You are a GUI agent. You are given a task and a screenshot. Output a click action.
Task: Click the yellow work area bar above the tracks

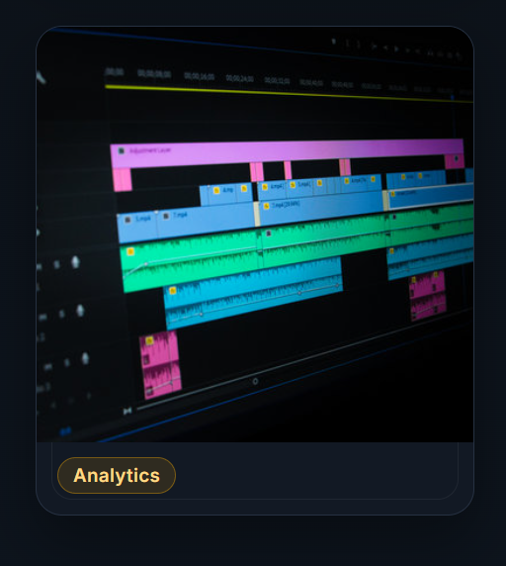pyautogui.click(x=289, y=94)
